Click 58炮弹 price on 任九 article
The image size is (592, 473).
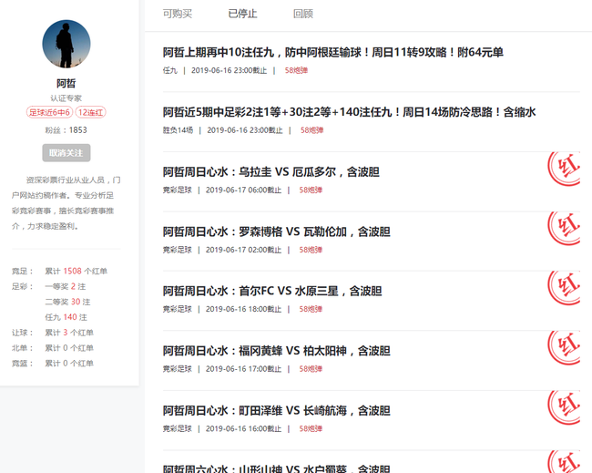296,70
